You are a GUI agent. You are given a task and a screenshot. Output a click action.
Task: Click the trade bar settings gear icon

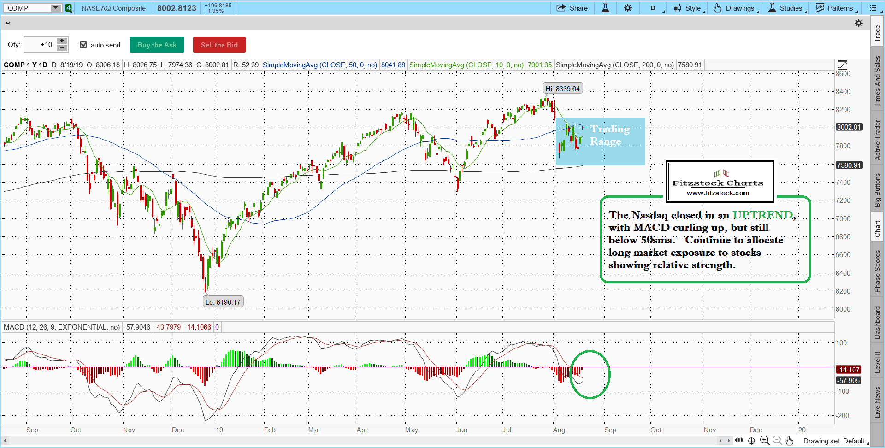858,23
